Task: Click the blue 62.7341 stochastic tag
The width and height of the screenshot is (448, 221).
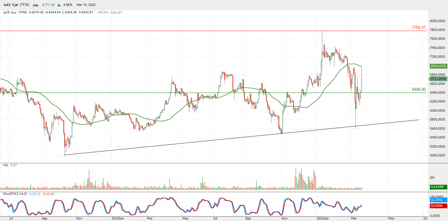Action: coord(439,200)
